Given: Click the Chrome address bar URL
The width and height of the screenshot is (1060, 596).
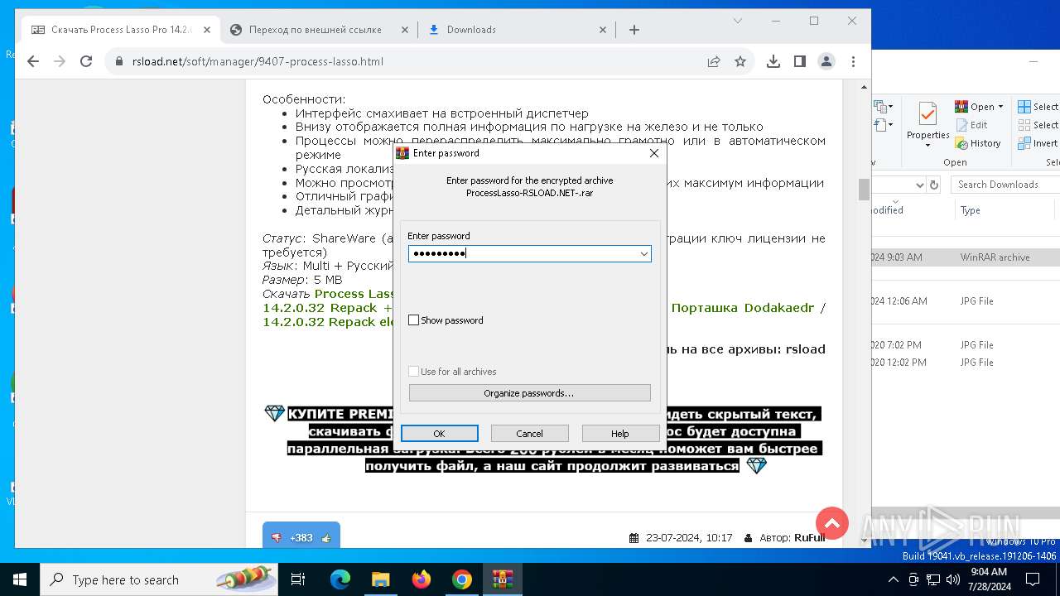Looking at the screenshot, I should [x=258, y=61].
